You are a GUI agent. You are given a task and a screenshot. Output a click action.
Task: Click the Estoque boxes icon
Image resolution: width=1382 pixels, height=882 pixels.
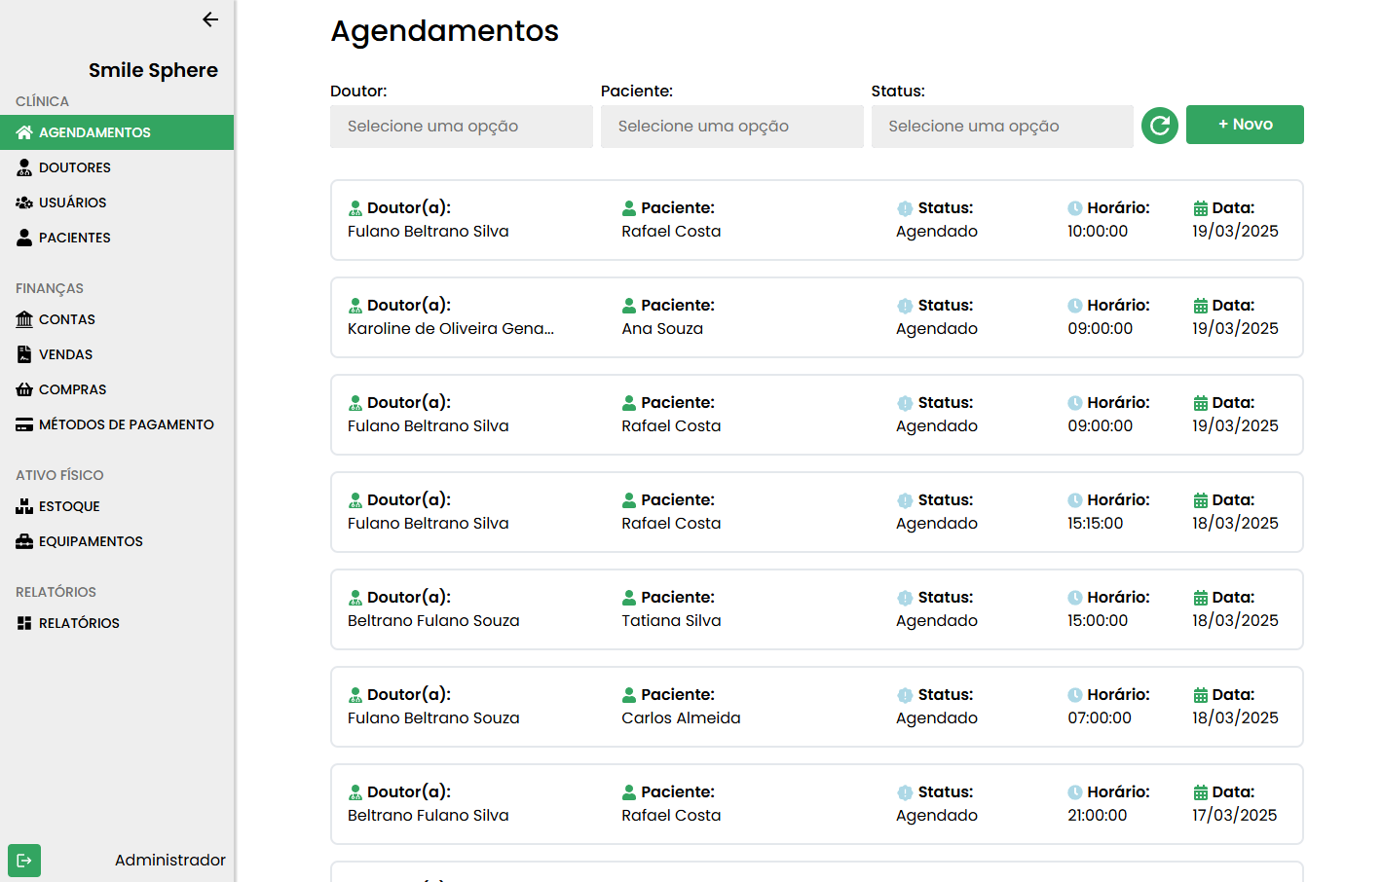[x=24, y=506]
